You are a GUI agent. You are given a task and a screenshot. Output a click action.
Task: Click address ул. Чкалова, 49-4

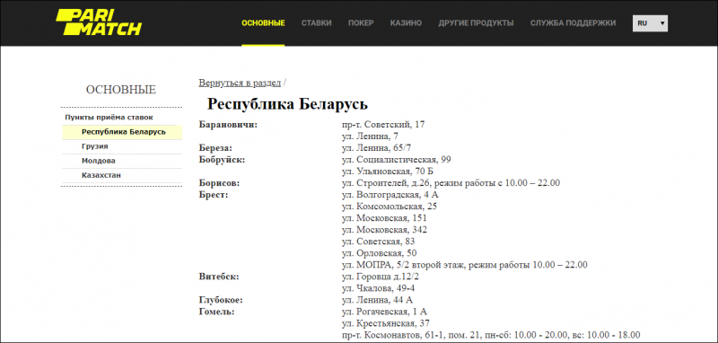click(378, 288)
